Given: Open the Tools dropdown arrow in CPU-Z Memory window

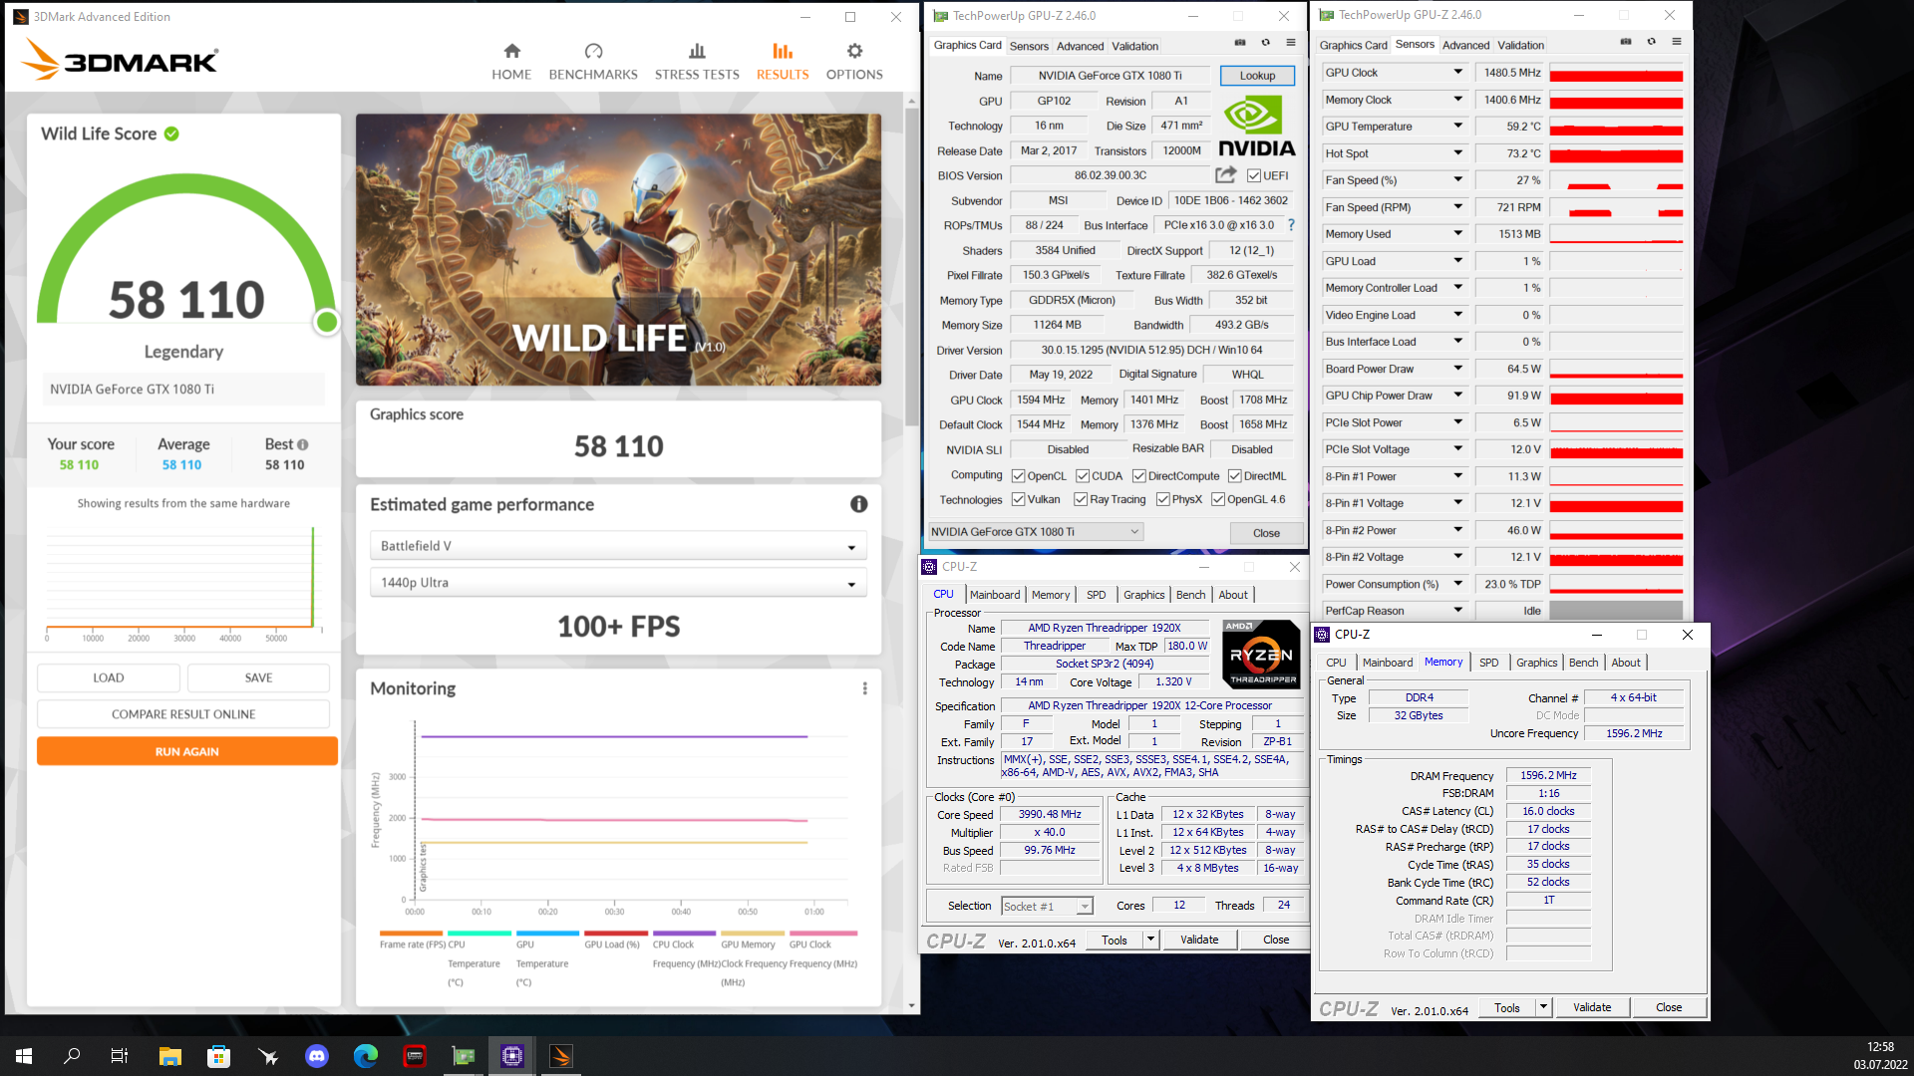Looking at the screenshot, I should point(1544,1007).
